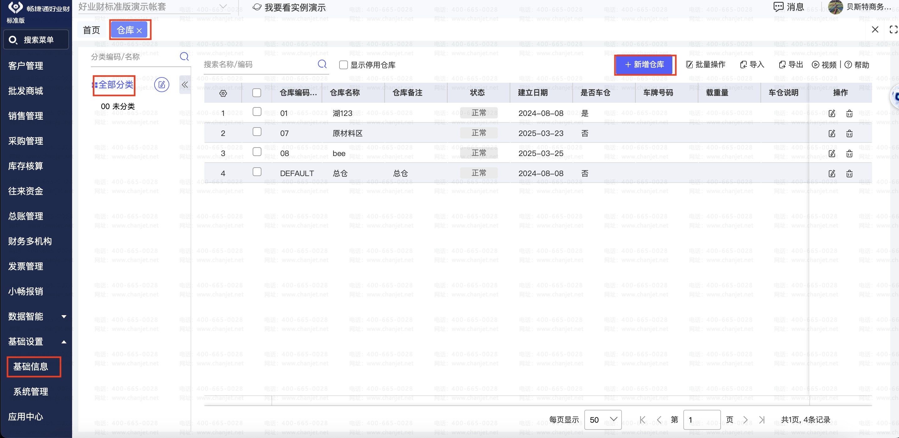
Task: Toggle the select-all header checkbox
Action: [256, 93]
